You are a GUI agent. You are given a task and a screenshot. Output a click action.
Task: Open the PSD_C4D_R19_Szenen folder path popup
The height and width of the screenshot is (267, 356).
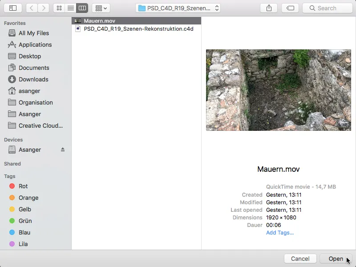point(178,8)
